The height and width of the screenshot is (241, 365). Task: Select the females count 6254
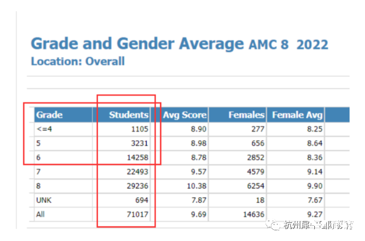coord(255,186)
